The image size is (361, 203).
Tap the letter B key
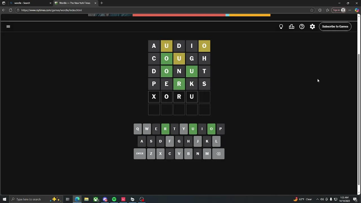click(x=188, y=154)
